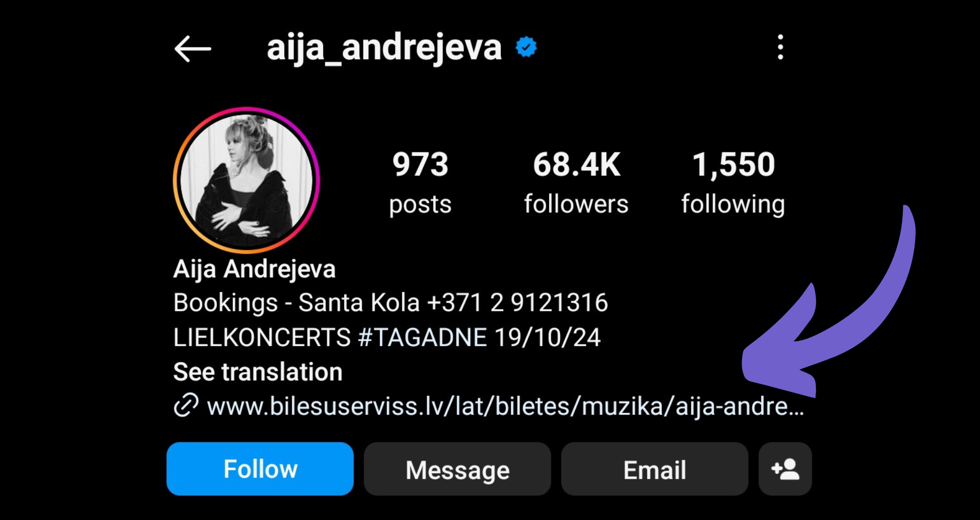Tap See translation under the bio
The height and width of the screenshot is (520, 980).
point(258,372)
